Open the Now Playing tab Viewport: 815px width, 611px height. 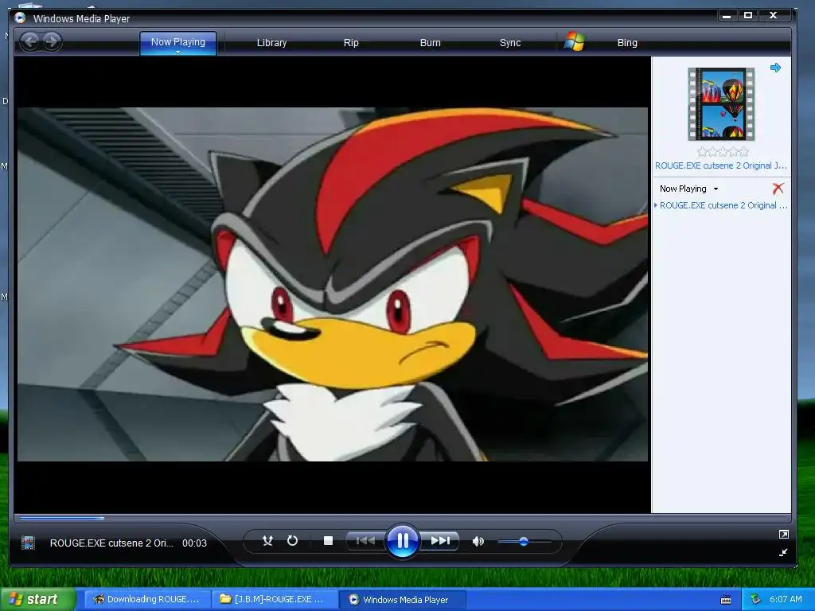point(177,41)
